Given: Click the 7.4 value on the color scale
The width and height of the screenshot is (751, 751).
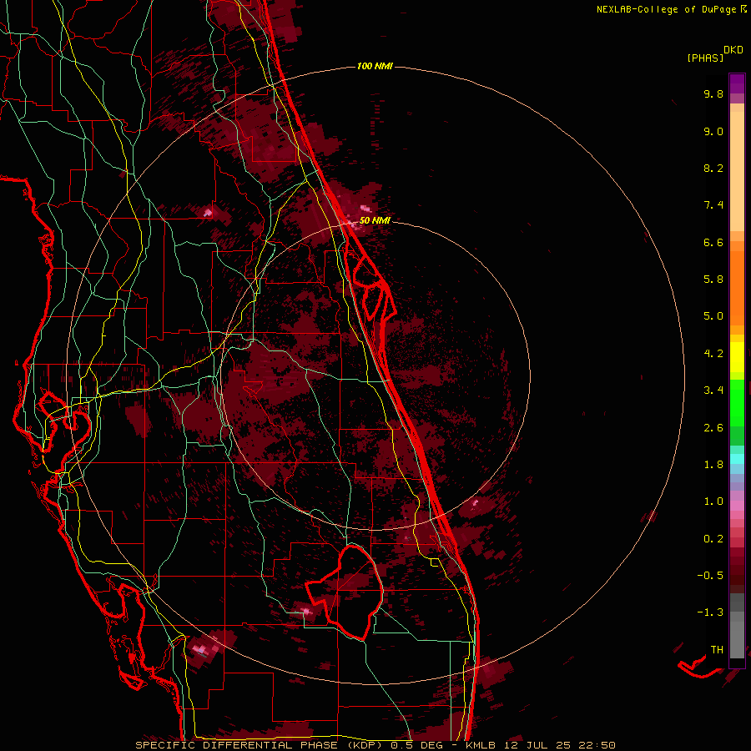Looking at the screenshot, I should (x=713, y=205).
